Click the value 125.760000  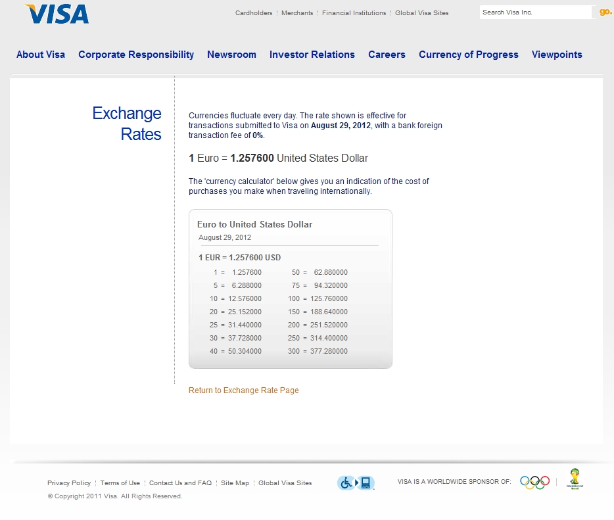pos(329,298)
